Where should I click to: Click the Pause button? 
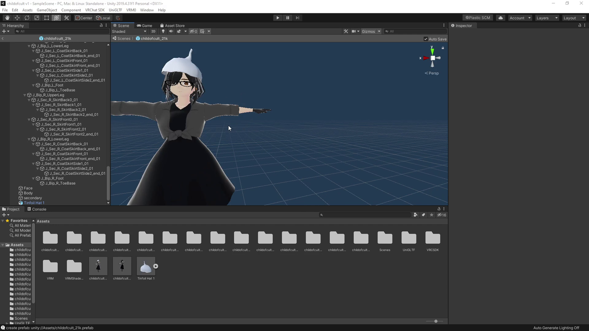[x=288, y=18]
